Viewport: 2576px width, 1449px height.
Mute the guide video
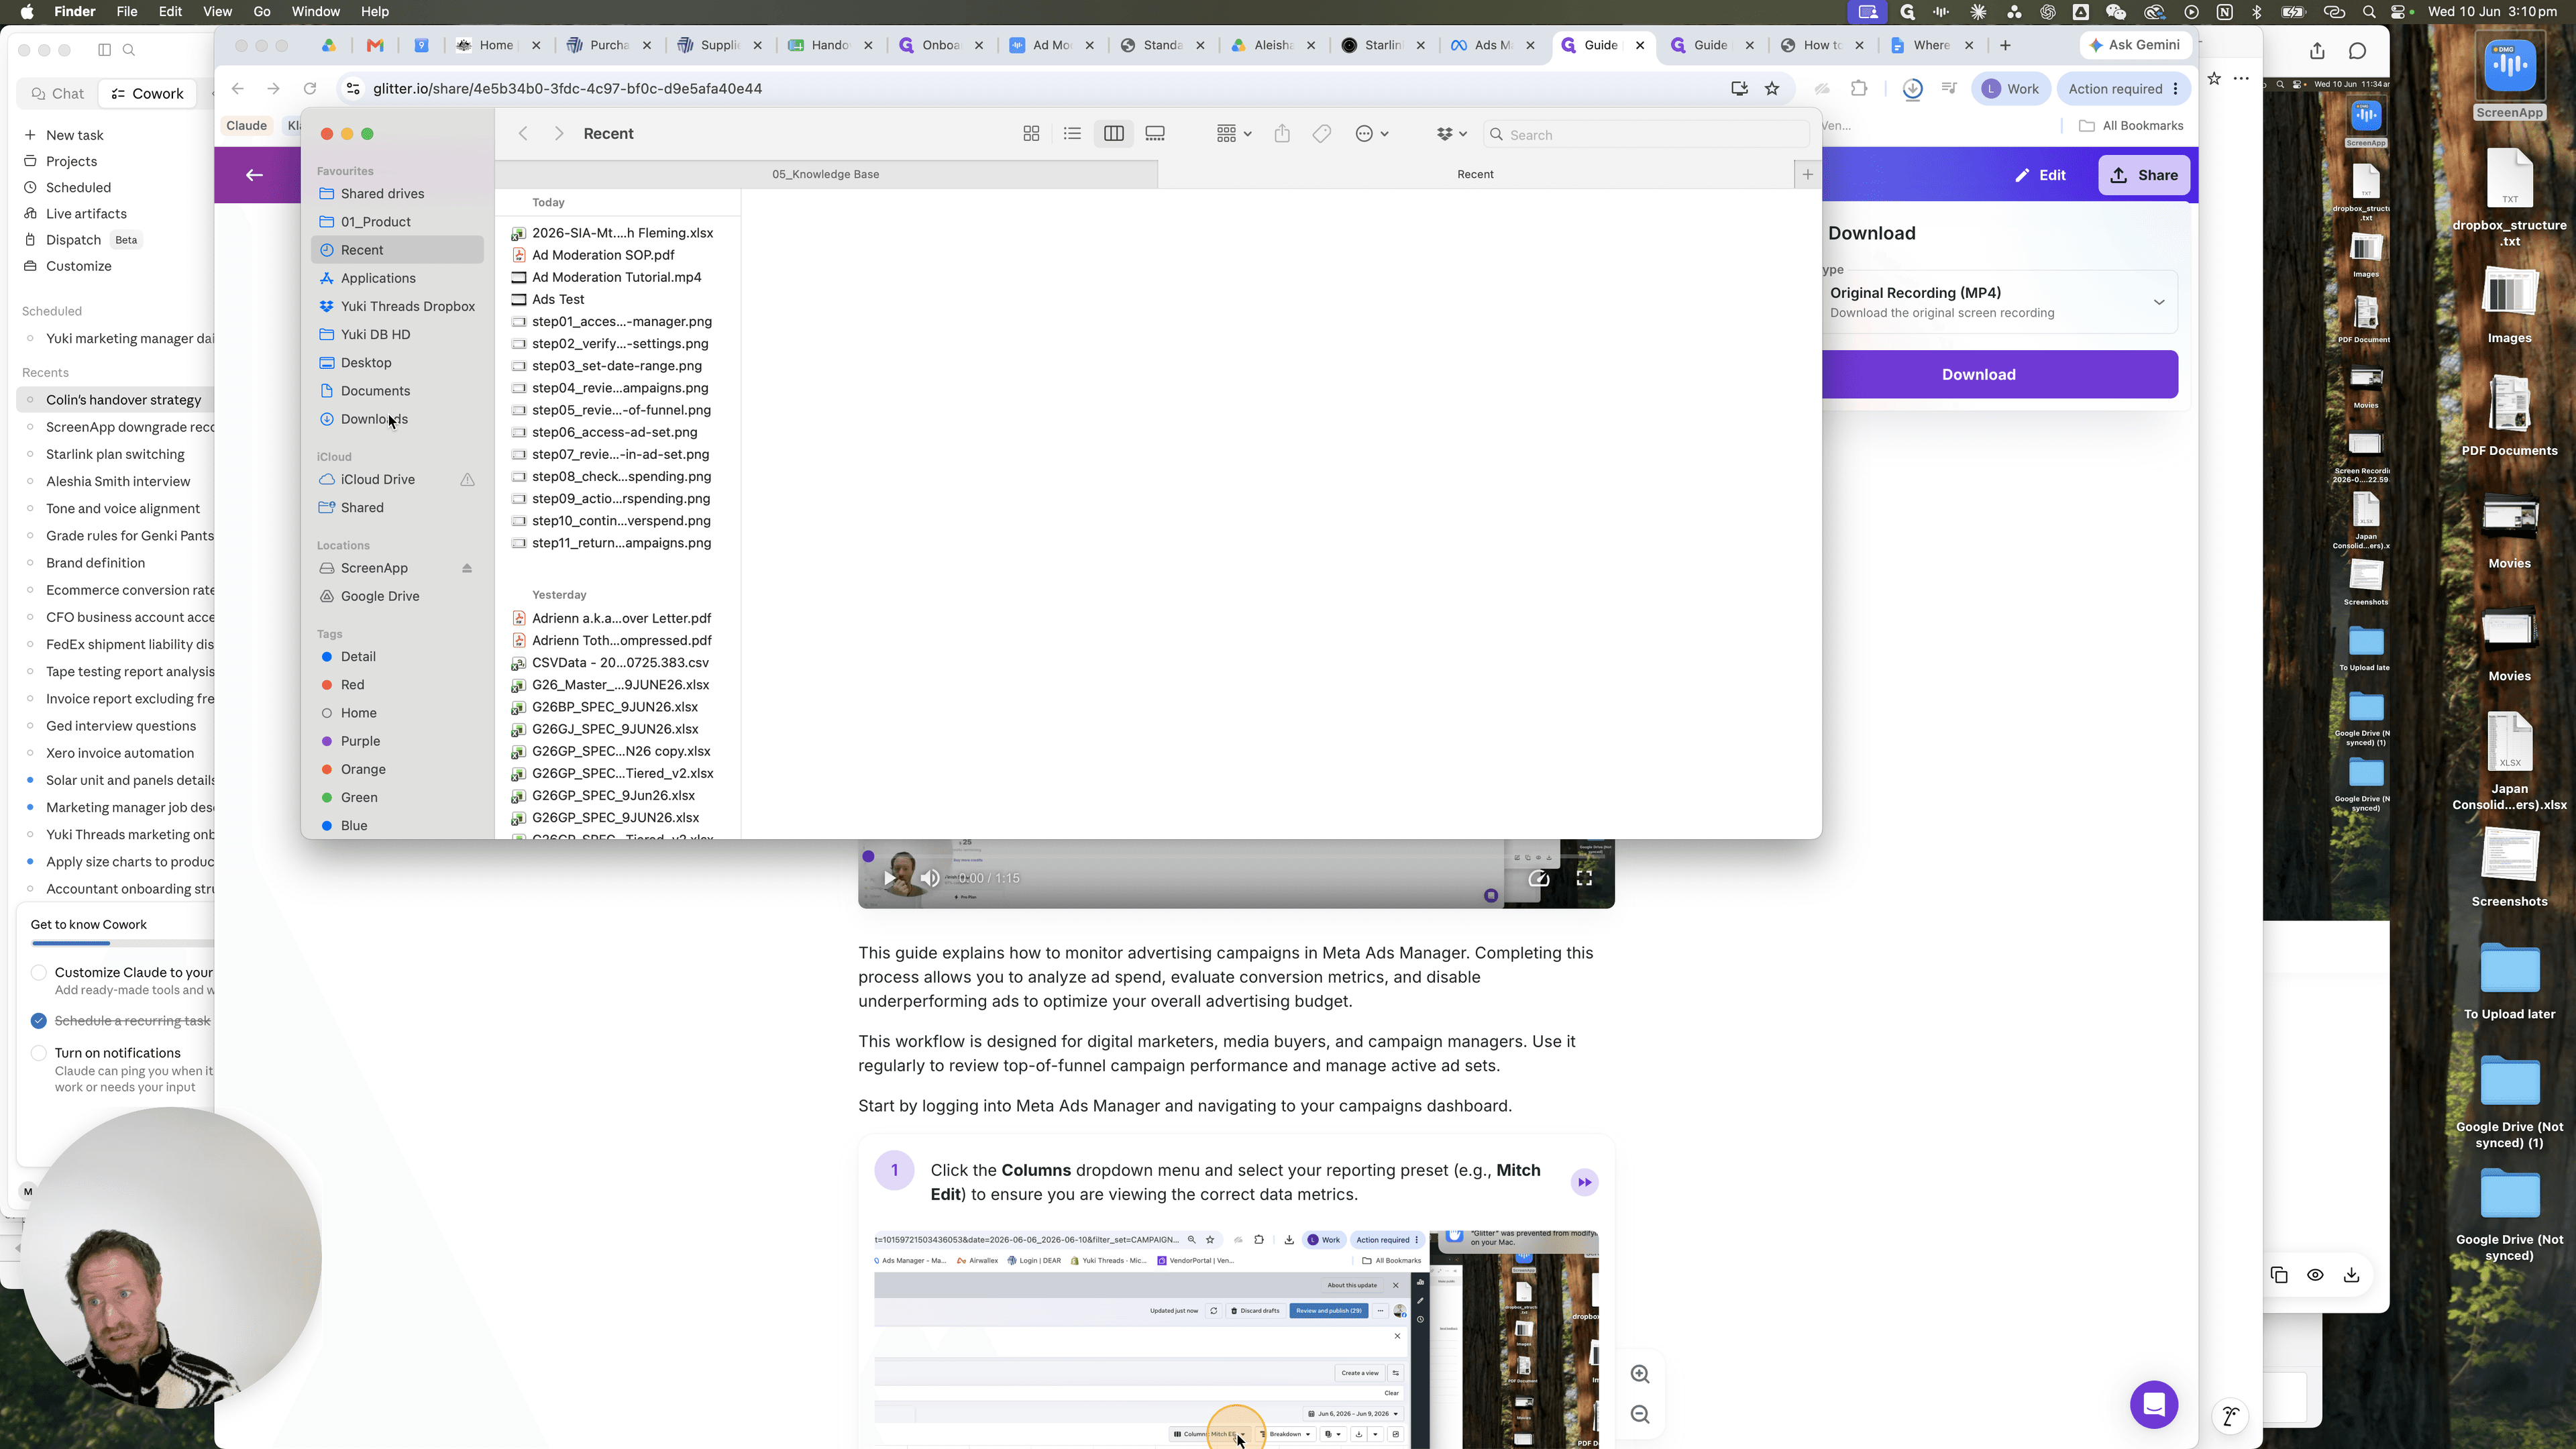click(929, 878)
